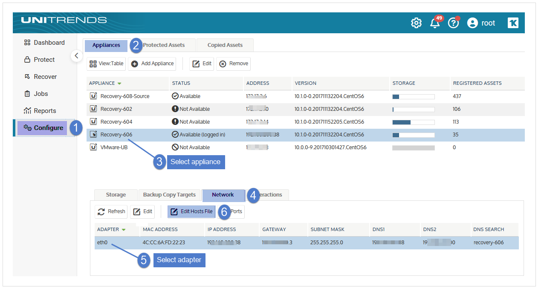Switch to the Backup Copy Targets tab
This screenshot has width=547, height=295.
[169, 195]
